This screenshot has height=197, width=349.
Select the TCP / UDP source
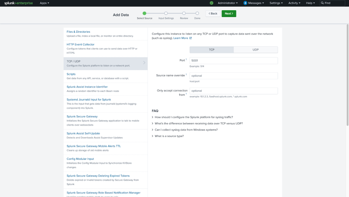(x=106, y=63)
